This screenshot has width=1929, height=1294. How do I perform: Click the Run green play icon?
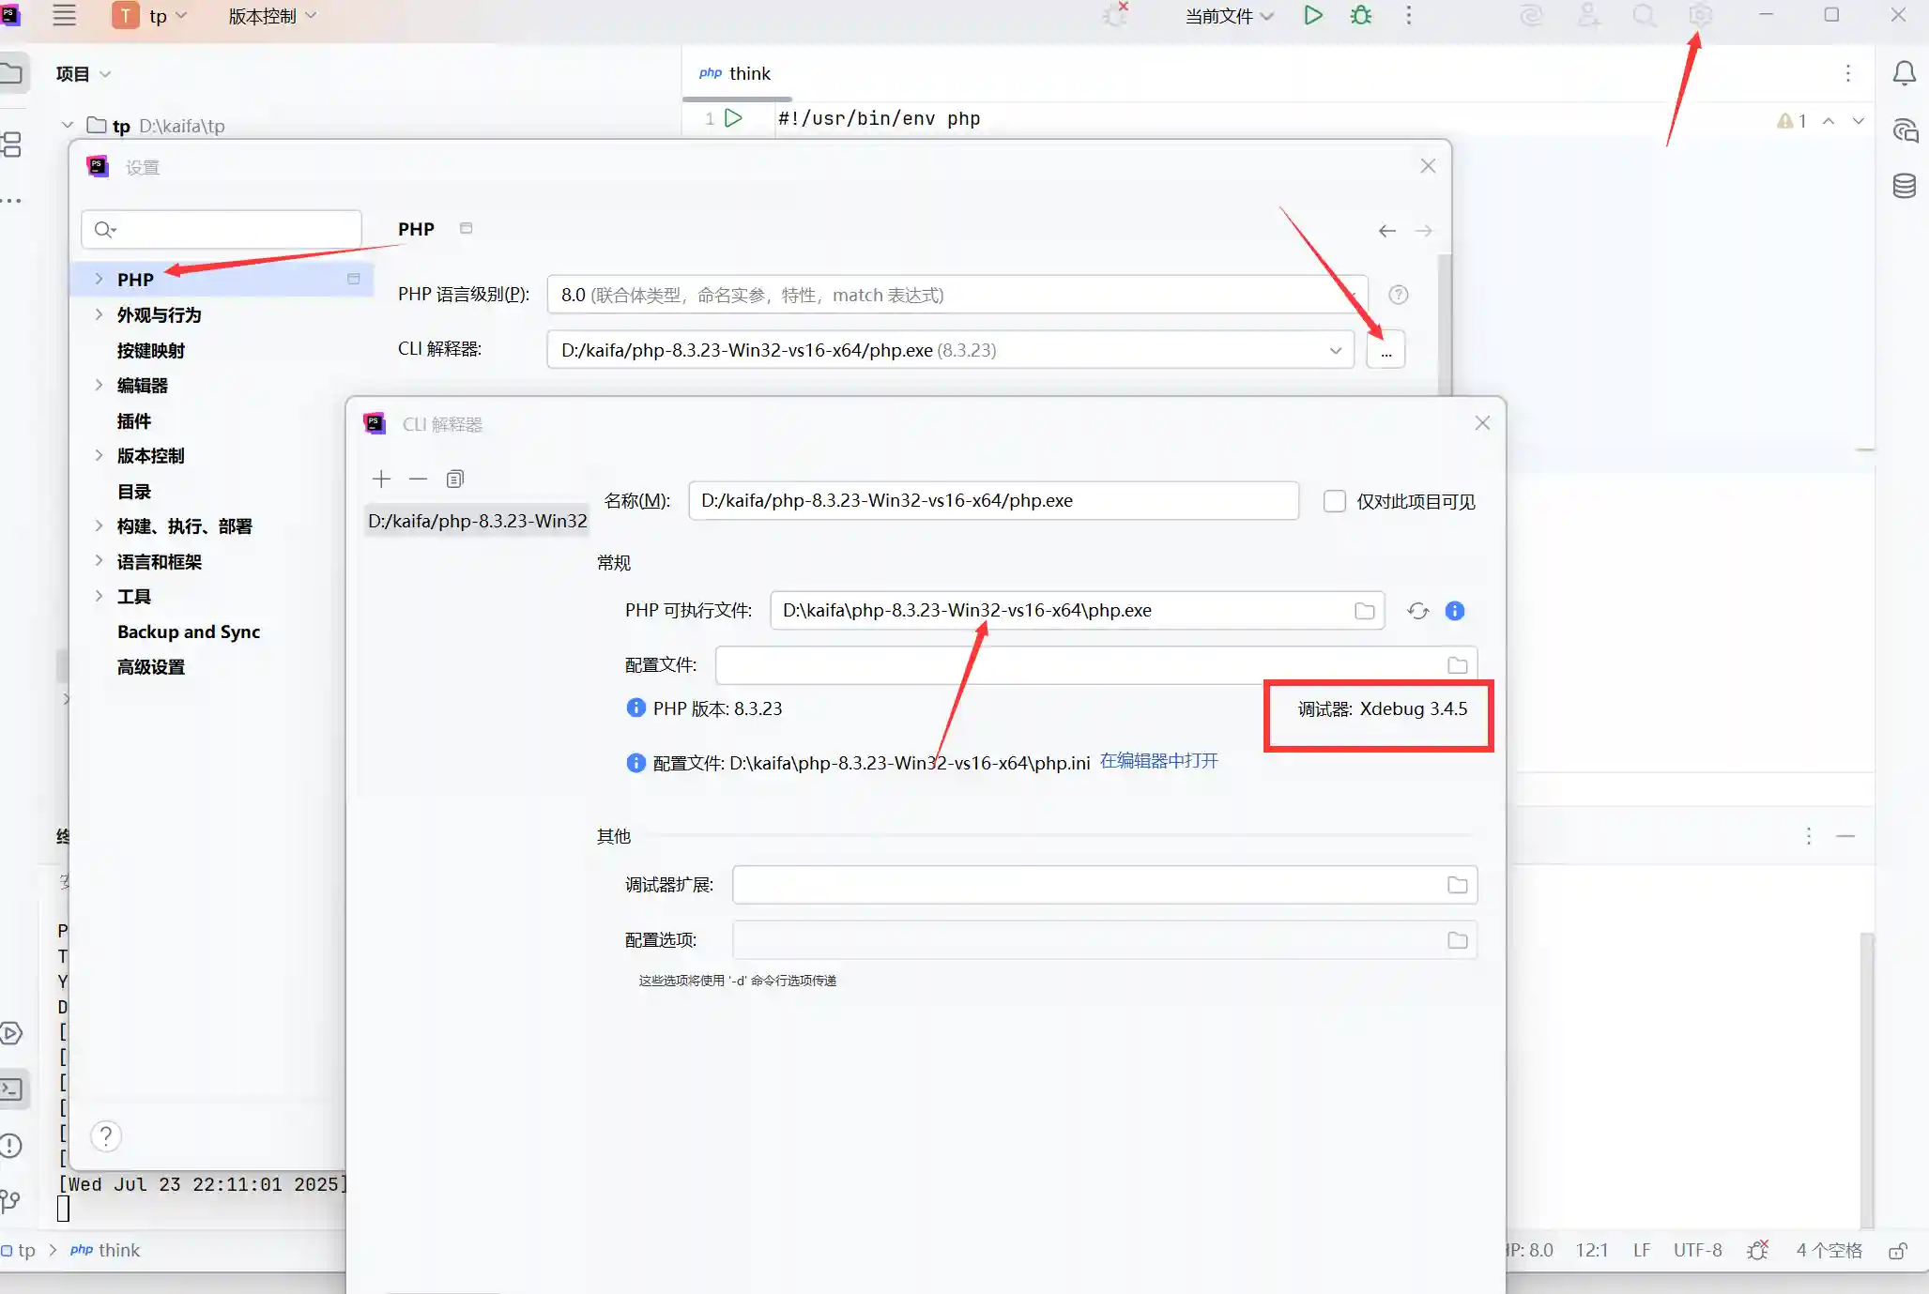[1313, 15]
